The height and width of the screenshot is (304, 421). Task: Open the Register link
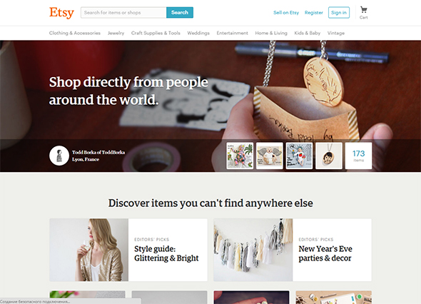[x=313, y=13]
